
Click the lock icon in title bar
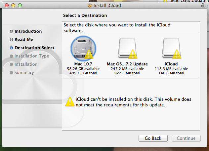203,5
